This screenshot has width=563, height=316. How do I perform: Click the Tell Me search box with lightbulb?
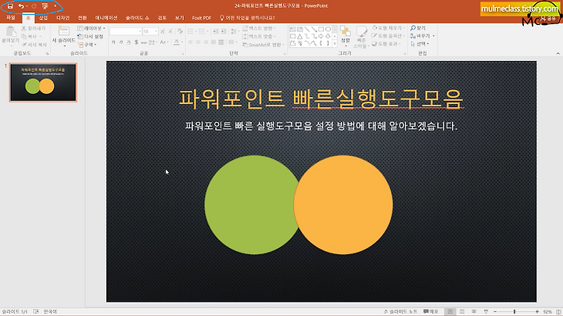coord(247,17)
